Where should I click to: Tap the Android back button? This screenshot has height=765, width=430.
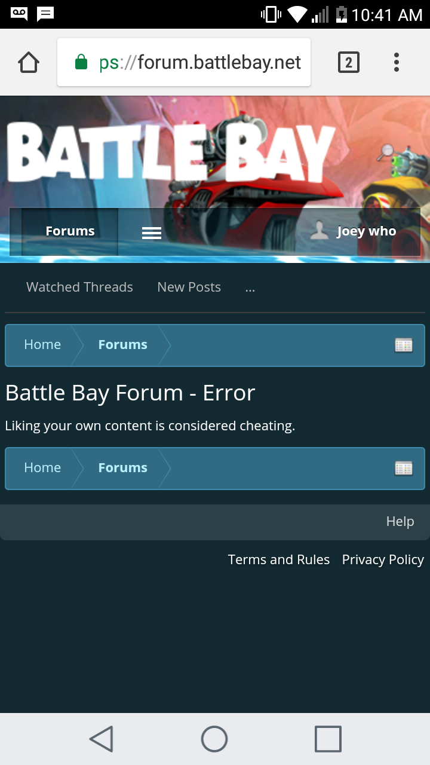[x=102, y=739]
